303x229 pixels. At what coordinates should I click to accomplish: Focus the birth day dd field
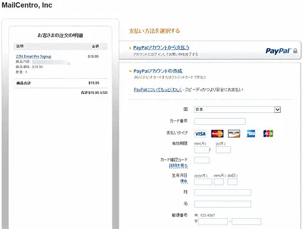pos(232,182)
